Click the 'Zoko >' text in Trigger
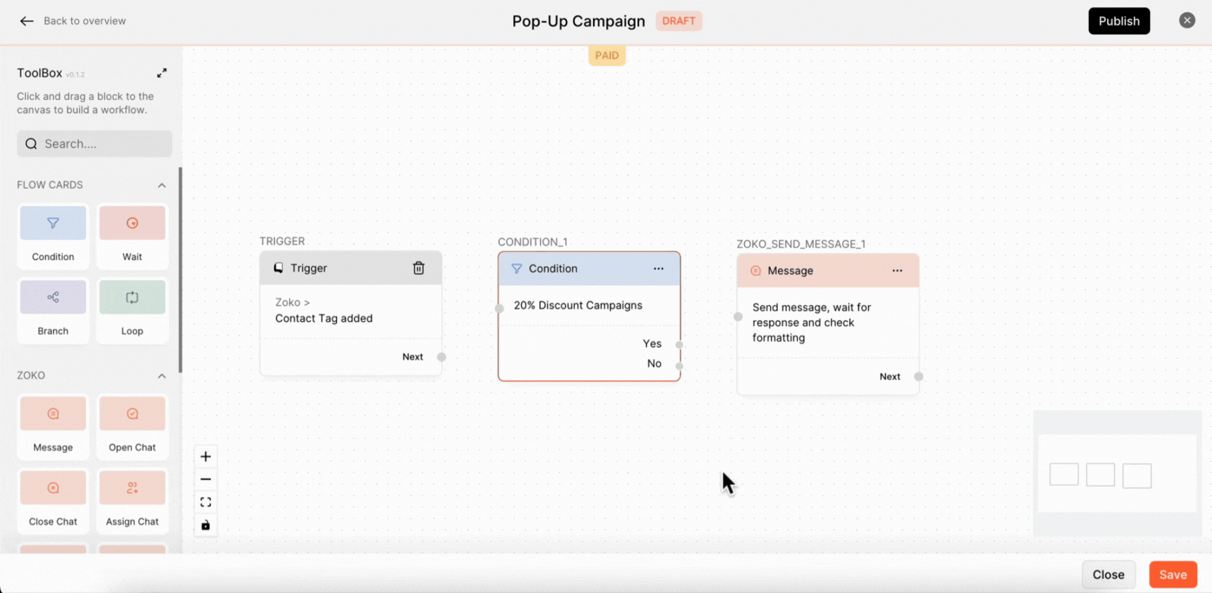Screen dimensions: 1212x593 coord(293,302)
